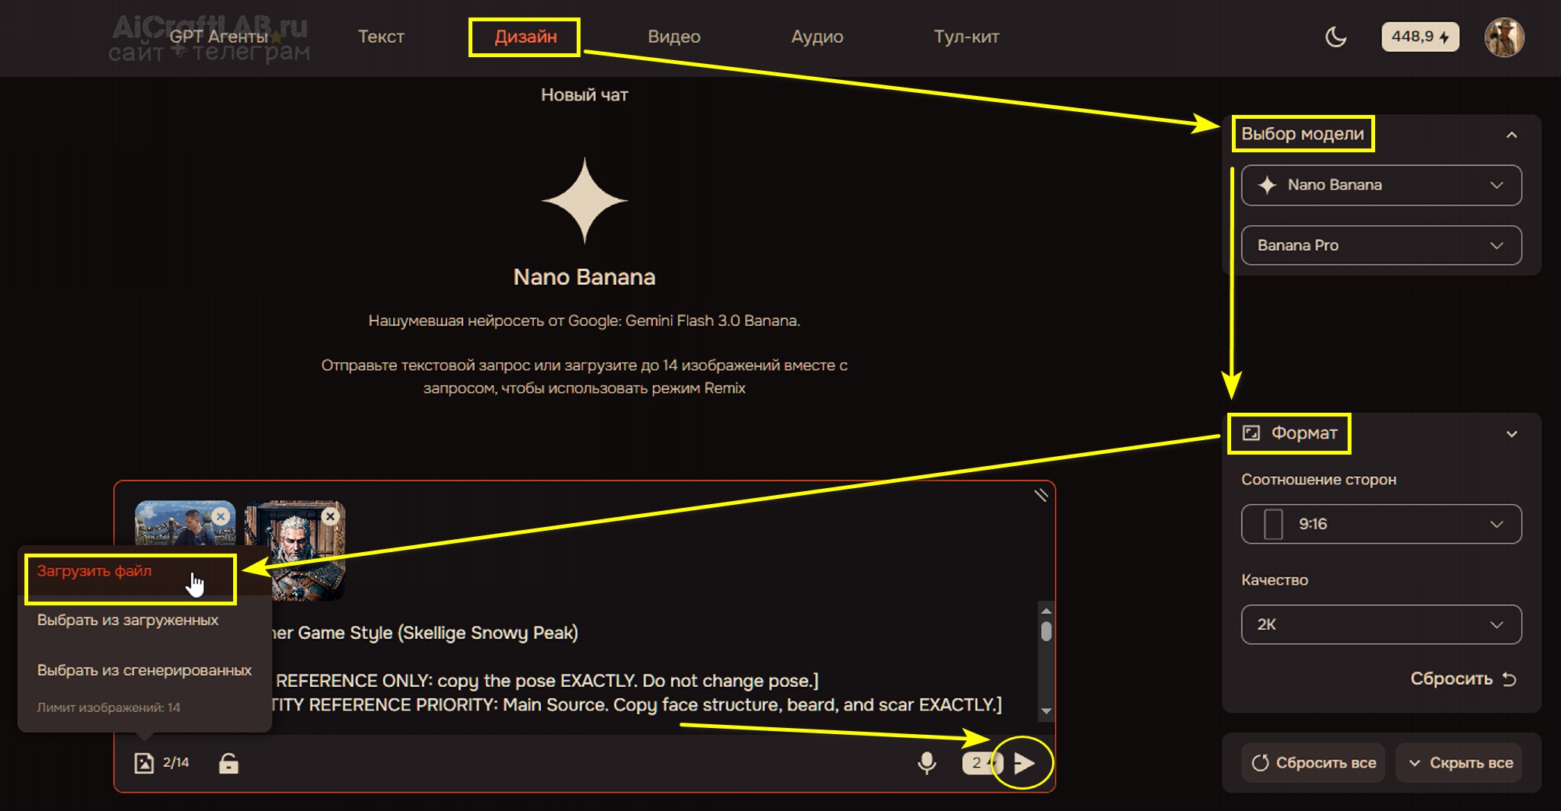Open the 2K quality dropdown

[x=1381, y=624]
